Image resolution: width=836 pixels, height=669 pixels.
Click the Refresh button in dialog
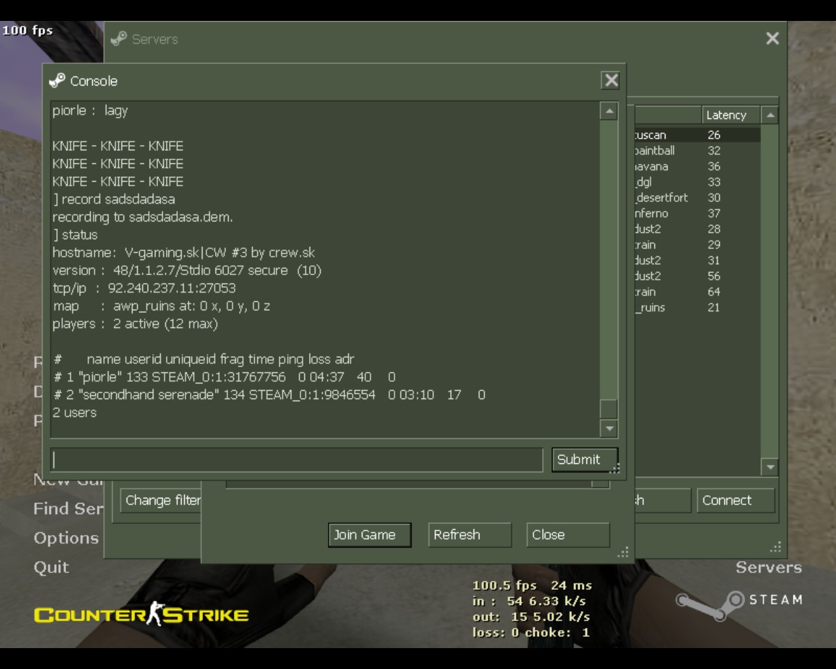point(470,535)
